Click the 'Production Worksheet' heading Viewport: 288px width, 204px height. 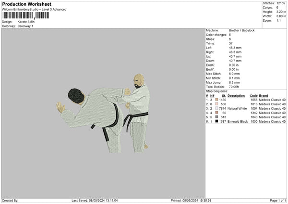(x=27, y=4)
